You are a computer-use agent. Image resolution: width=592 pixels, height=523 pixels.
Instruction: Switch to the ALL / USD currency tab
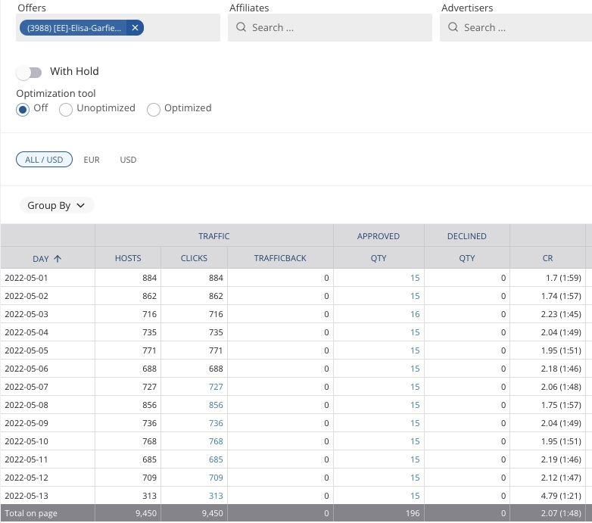point(44,160)
